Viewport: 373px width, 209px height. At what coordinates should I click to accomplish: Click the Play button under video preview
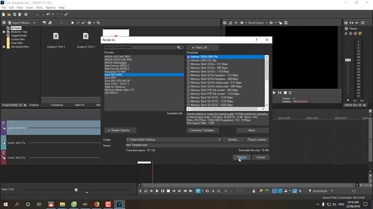click(x=274, y=93)
